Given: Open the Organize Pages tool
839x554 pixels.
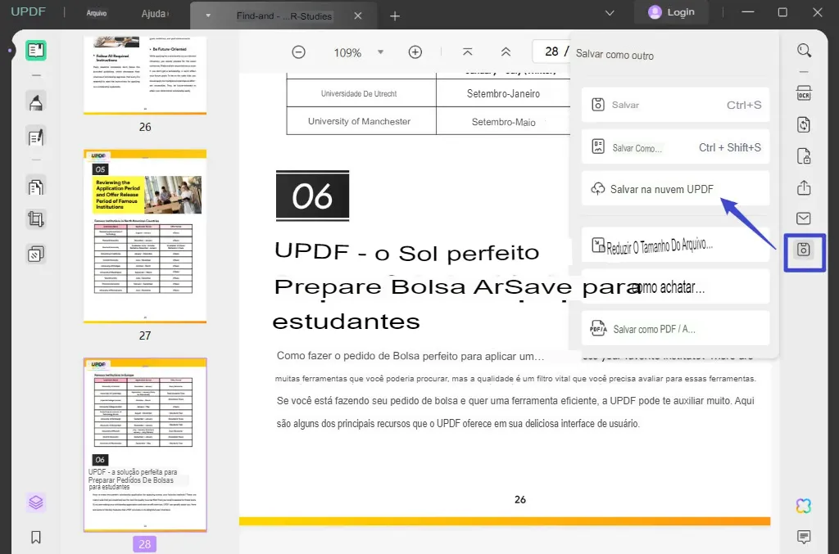Looking at the screenshot, I should click(36, 187).
